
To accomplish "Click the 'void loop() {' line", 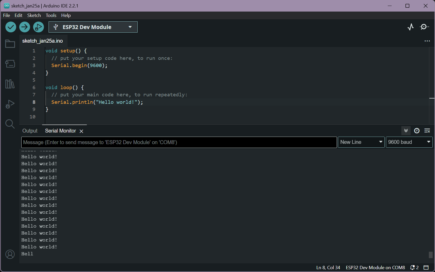I will coord(64,88).
